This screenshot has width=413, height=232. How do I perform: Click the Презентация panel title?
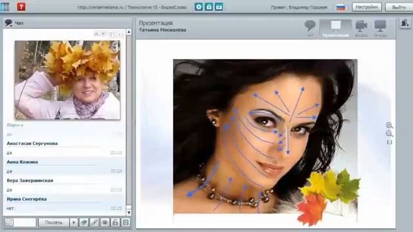[156, 23]
